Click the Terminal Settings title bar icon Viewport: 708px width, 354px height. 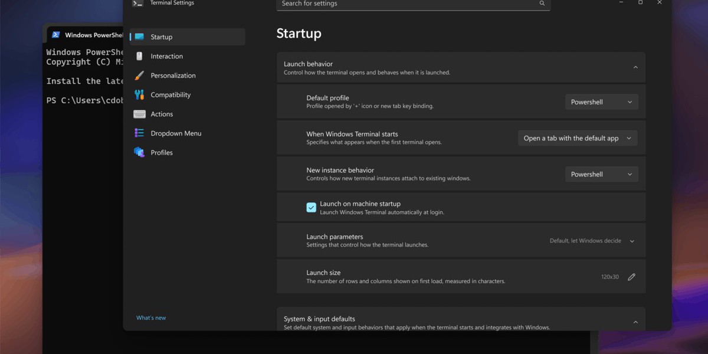click(x=137, y=3)
